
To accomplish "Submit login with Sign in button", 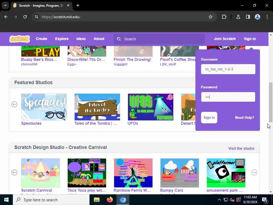I will pos(209,118).
